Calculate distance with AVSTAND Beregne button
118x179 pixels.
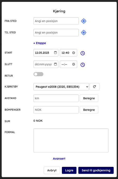point(89,98)
